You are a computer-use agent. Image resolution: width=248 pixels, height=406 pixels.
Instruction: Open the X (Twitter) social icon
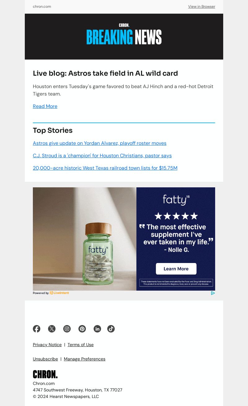[x=52, y=329]
